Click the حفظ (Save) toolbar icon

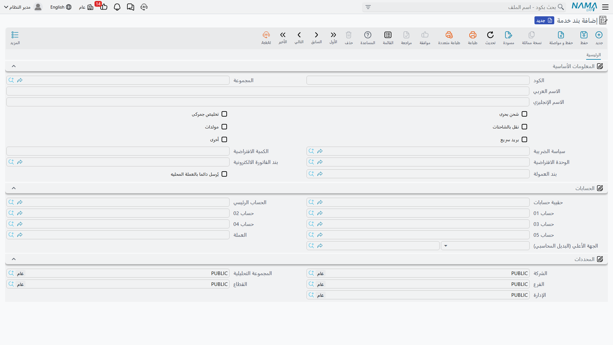[584, 35]
